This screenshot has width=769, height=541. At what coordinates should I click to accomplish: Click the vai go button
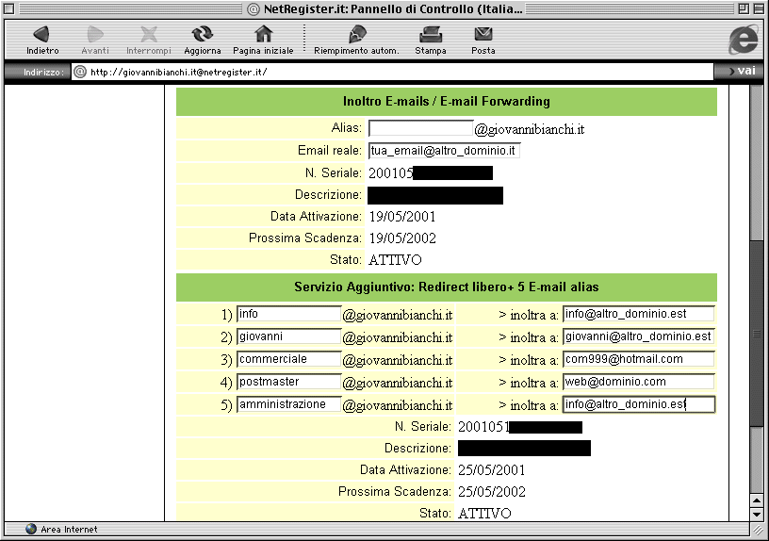click(742, 71)
